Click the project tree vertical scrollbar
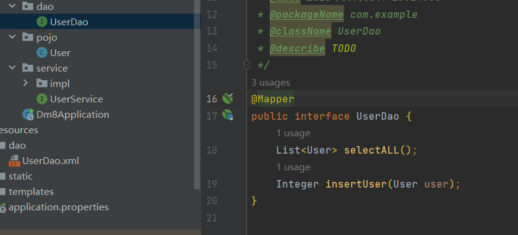This screenshot has height=235, width=518. point(197,95)
